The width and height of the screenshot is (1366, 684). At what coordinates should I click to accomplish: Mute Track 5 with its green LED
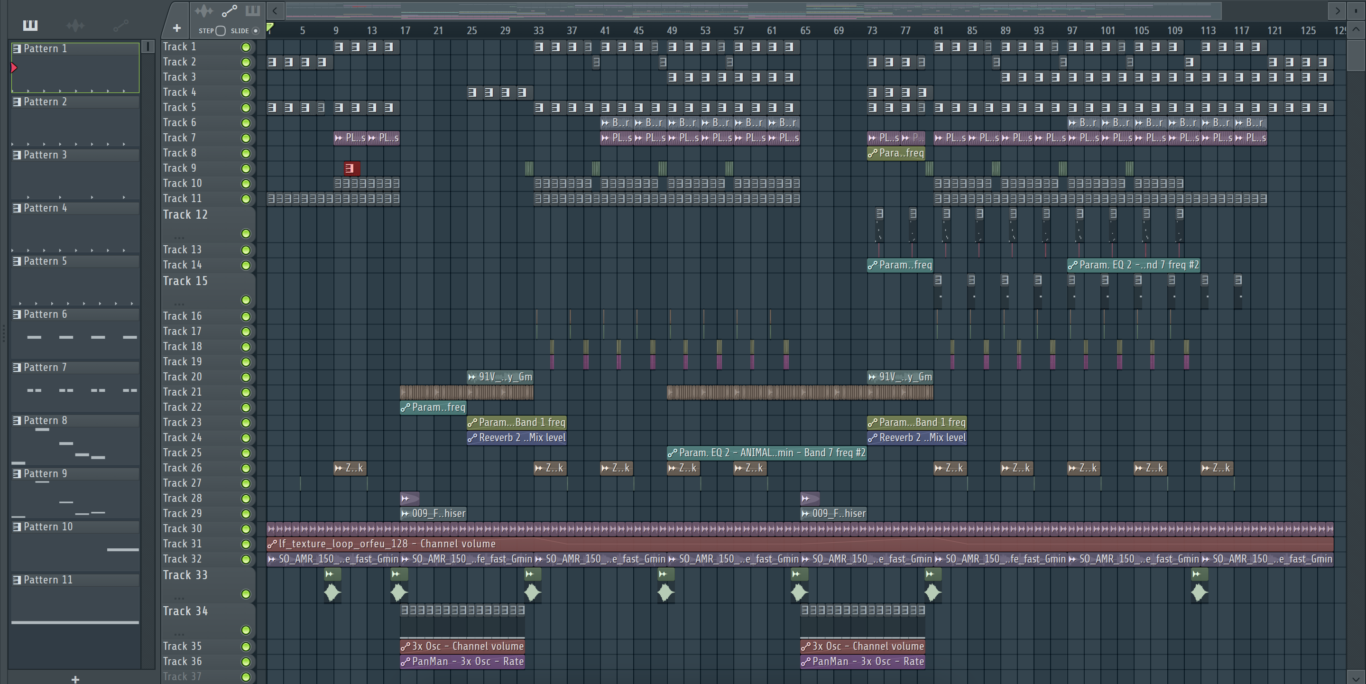click(x=246, y=108)
